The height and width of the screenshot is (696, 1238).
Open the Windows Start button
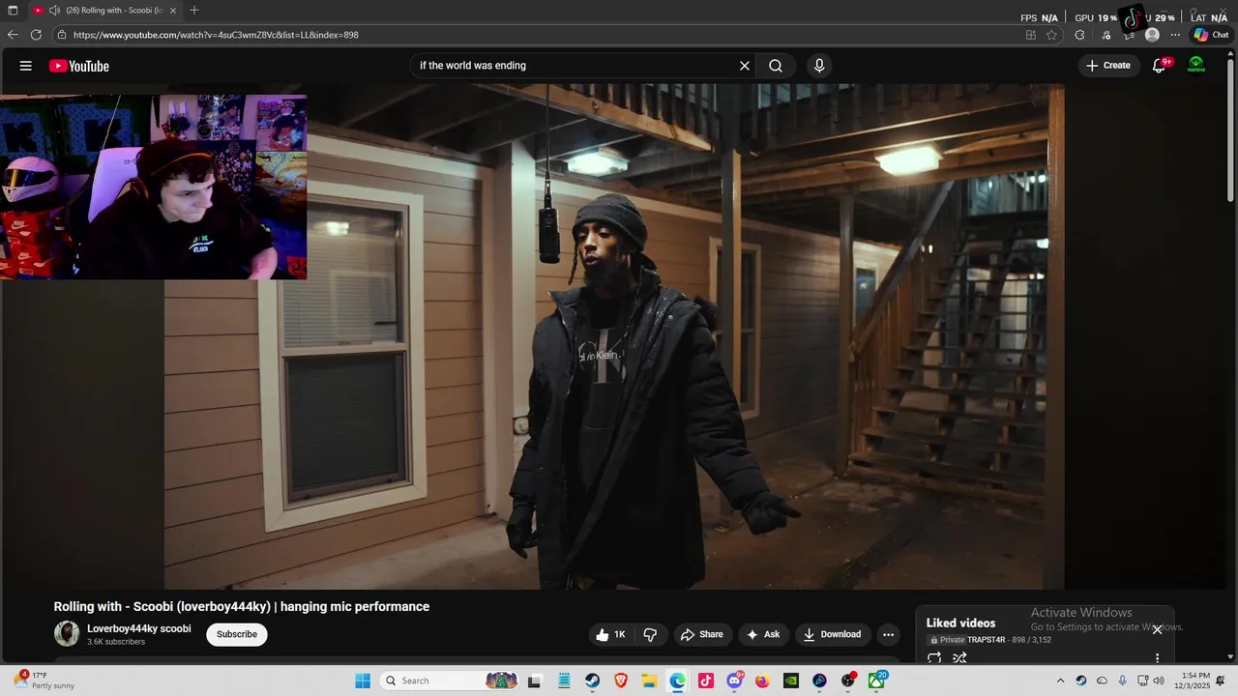[363, 681]
